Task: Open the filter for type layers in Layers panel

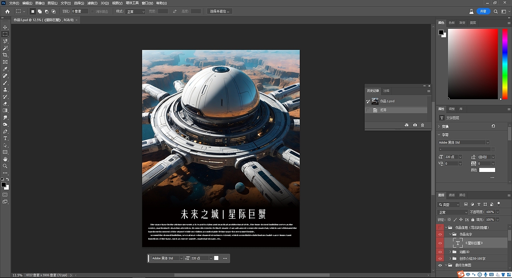Action: [479, 204]
